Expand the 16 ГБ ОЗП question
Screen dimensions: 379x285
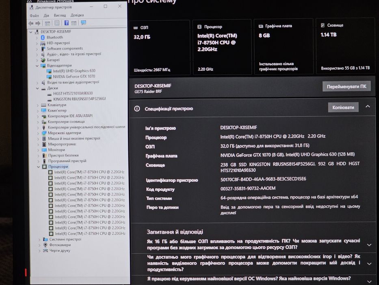pyautogui.click(x=369, y=245)
